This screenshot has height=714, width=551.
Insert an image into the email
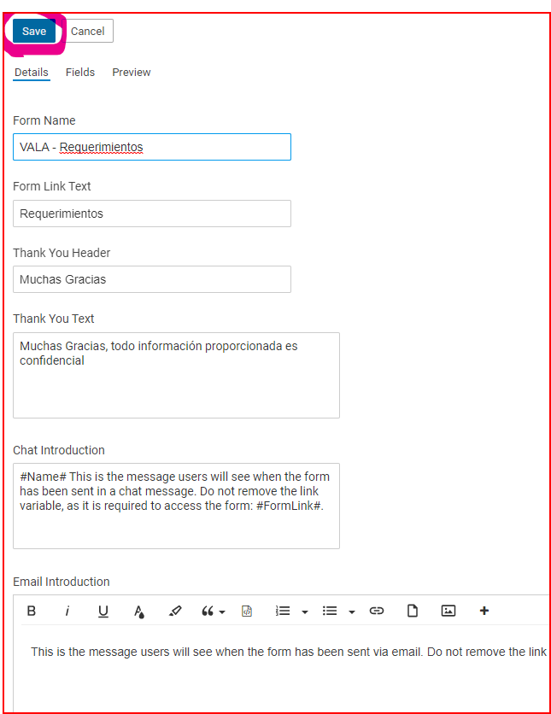[448, 611]
